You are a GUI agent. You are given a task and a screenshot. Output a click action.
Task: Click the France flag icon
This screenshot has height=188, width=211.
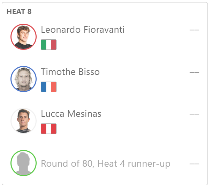click(x=48, y=87)
